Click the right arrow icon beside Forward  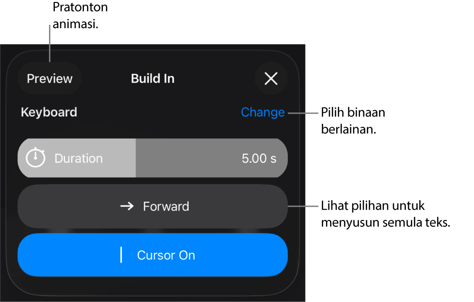tap(127, 206)
